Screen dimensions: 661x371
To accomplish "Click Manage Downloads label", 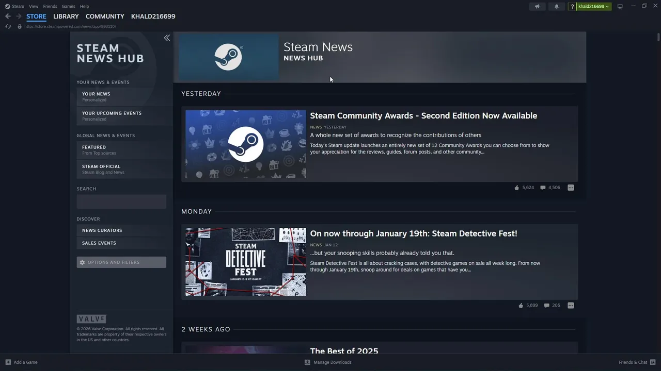I will (333, 362).
